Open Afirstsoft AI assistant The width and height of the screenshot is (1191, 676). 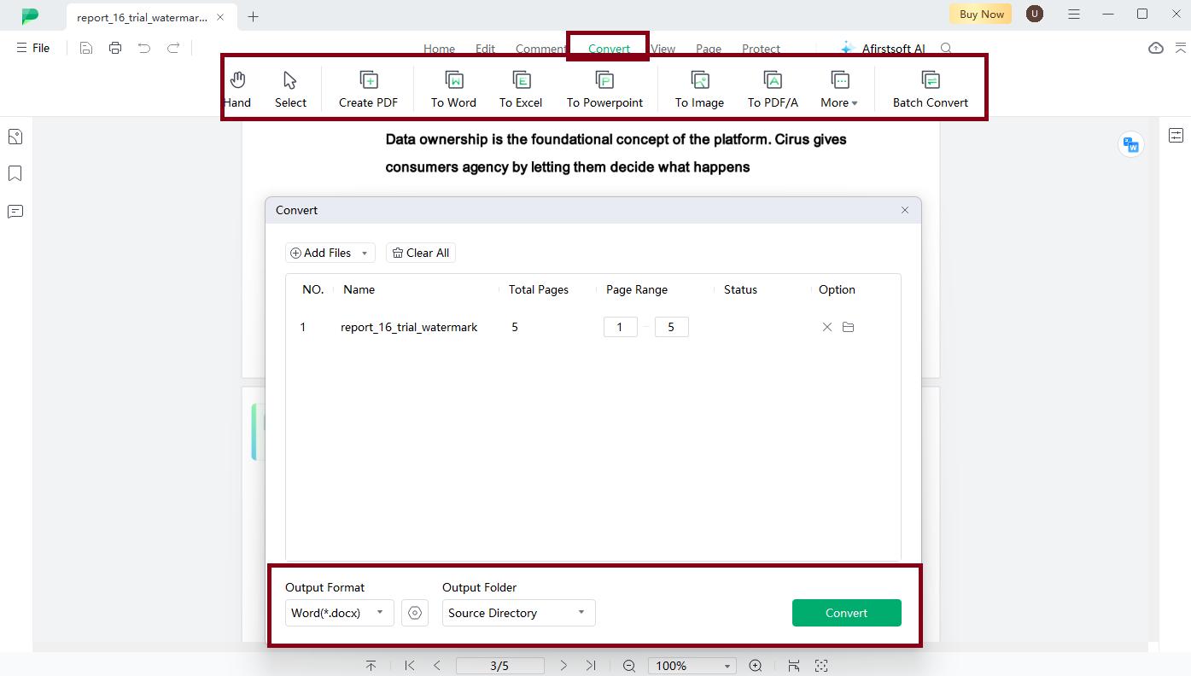coord(883,49)
